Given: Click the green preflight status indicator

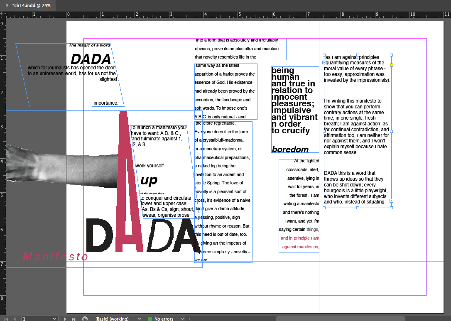Looking at the screenshot, I should [150, 319].
